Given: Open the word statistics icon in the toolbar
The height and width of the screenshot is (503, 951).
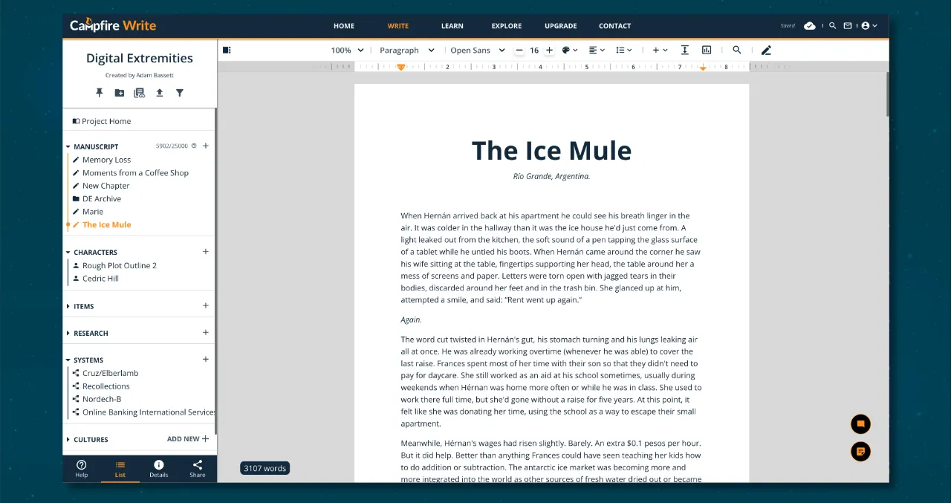Looking at the screenshot, I should pos(706,50).
